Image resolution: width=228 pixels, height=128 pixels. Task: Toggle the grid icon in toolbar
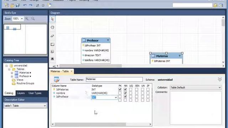[x=37, y=5]
